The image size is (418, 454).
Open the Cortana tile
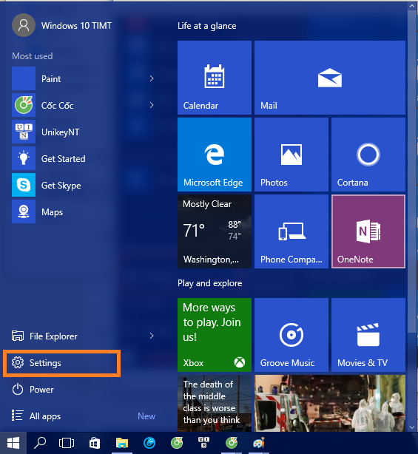coord(368,155)
